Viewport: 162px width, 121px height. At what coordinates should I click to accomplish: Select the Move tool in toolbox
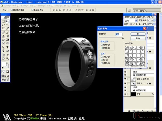8,22
